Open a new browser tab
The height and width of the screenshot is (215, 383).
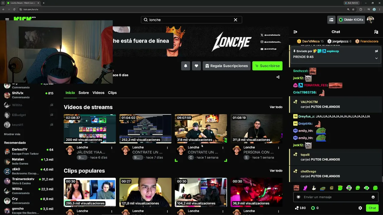tap(43, 3)
